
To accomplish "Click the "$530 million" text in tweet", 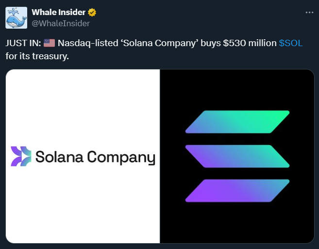I will (x=250, y=43).
